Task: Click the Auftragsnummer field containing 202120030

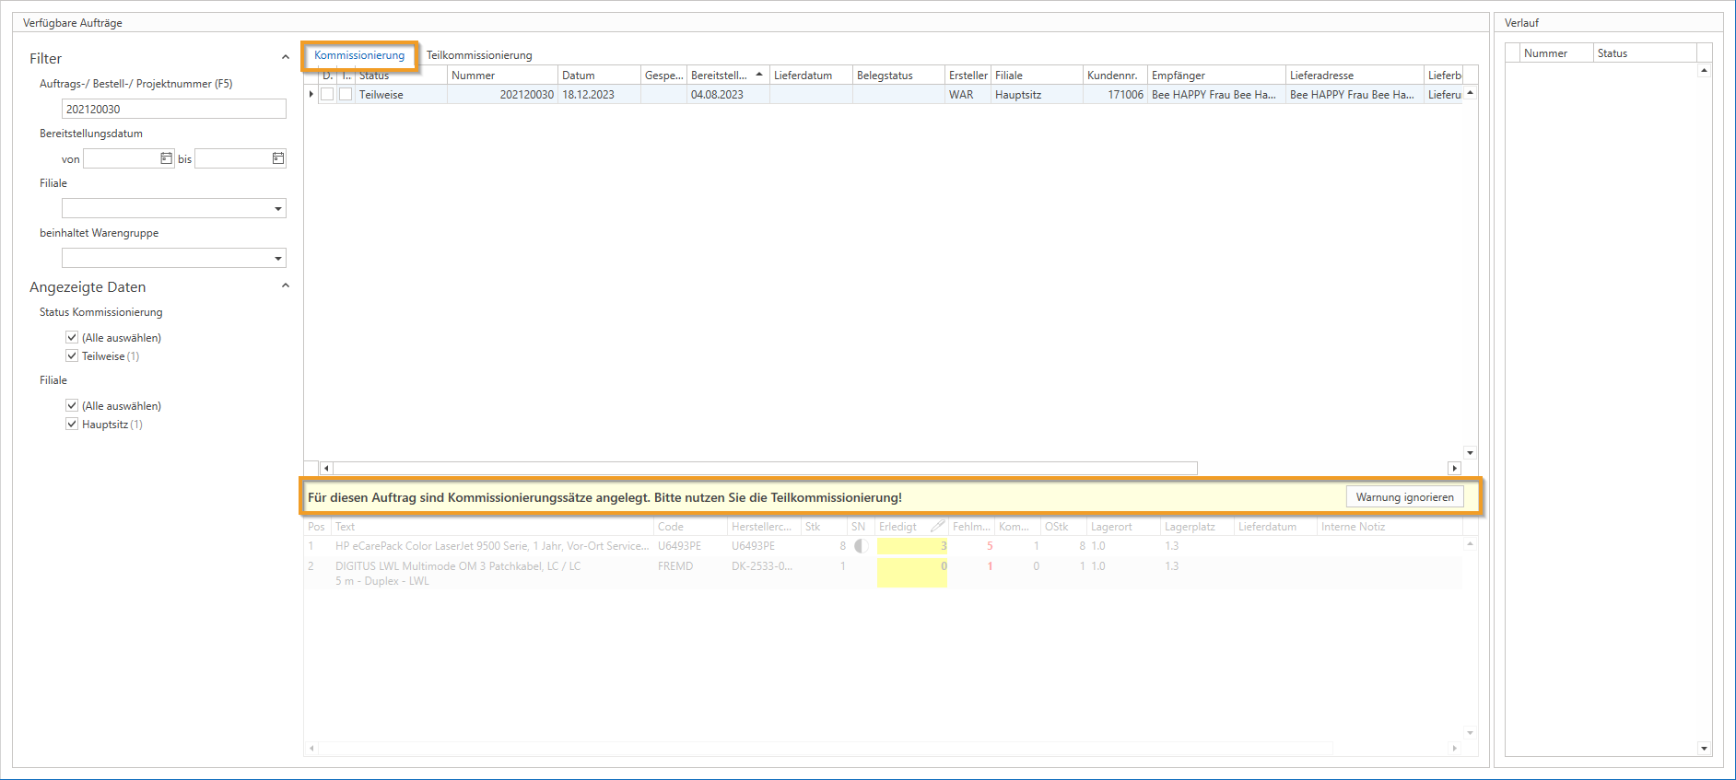Action: point(173,110)
